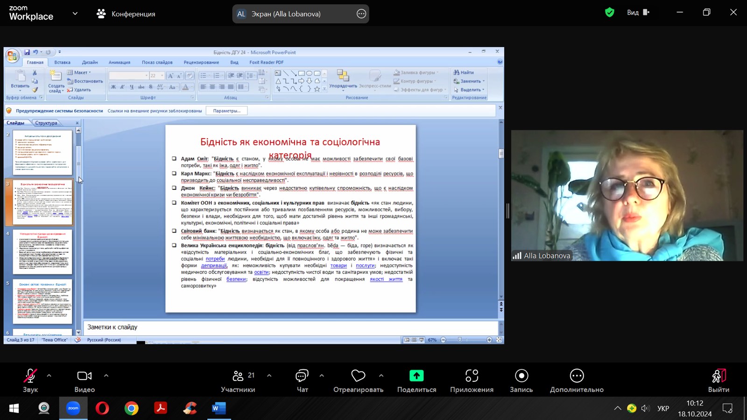The width and height of the screenshot is (747, 420).
Task: Align text right in paragraph group
Action: (x=222, y=87)
